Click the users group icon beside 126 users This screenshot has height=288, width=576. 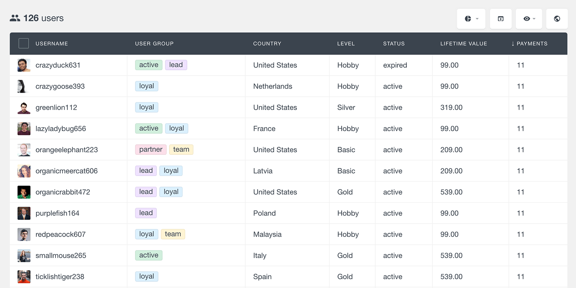click(15, 18)
